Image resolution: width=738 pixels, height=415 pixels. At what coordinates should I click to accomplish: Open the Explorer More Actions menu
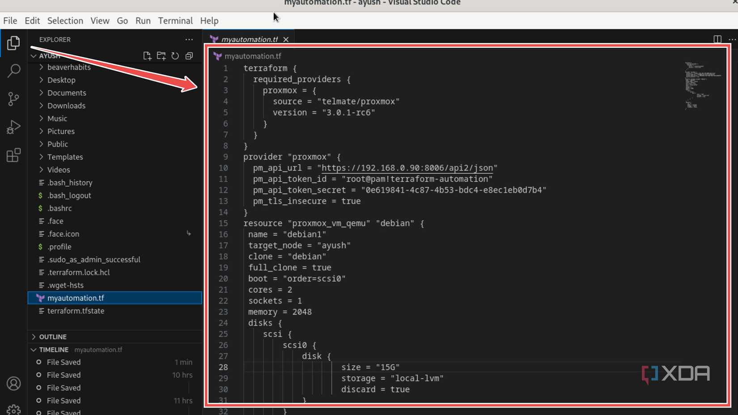[x=189, y=39]
